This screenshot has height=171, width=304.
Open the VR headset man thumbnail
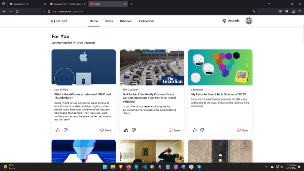(x=152, y=151)
